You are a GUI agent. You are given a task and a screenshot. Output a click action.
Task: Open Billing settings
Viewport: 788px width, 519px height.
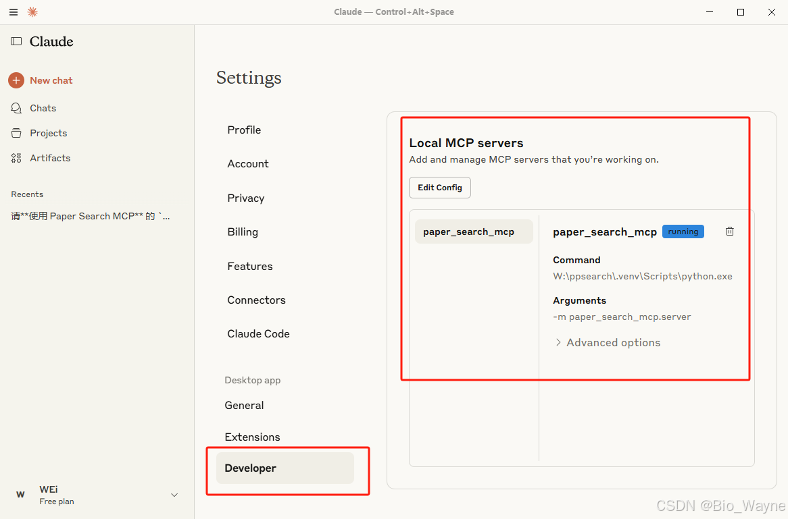243,232
